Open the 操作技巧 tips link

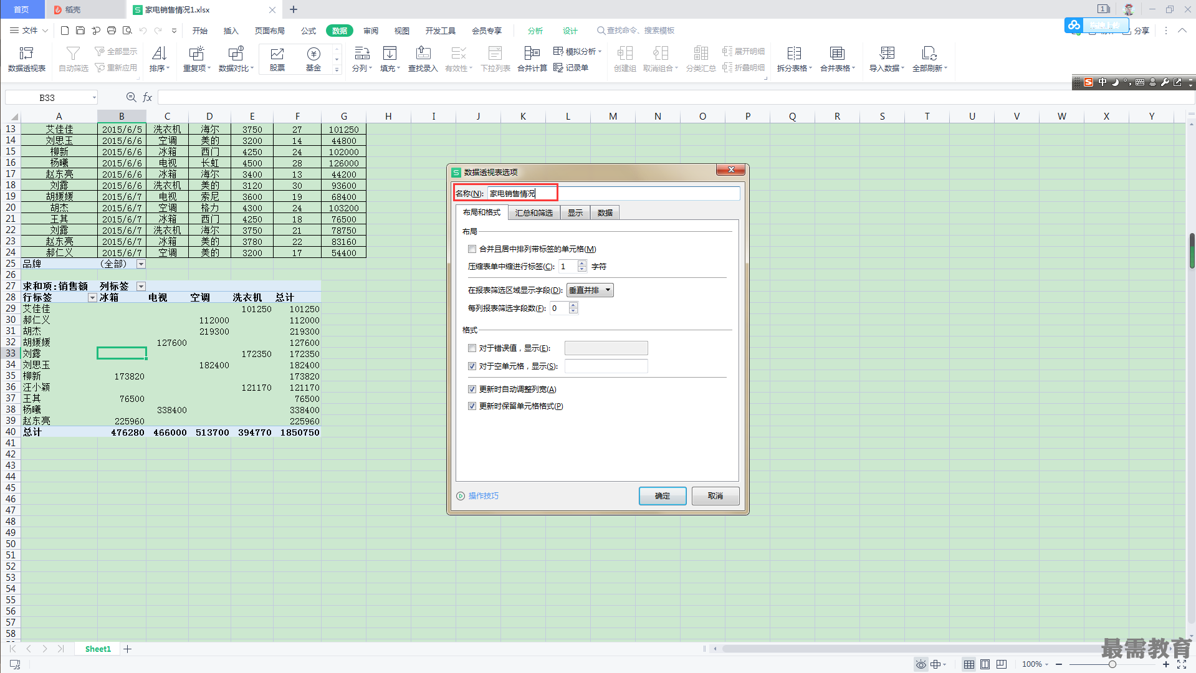point(483,496)
